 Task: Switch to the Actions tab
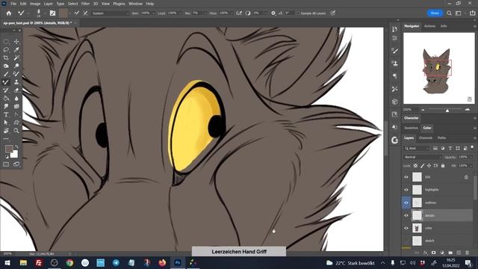429,26
